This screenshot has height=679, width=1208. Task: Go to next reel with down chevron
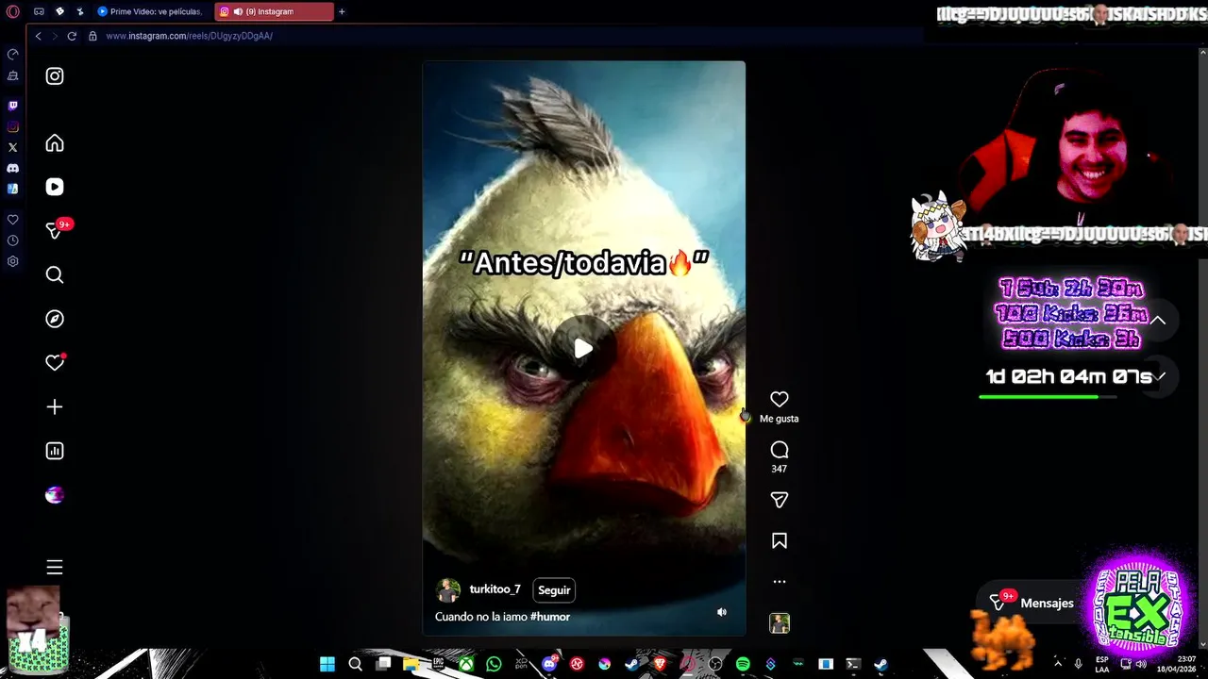coord(1159,376)
